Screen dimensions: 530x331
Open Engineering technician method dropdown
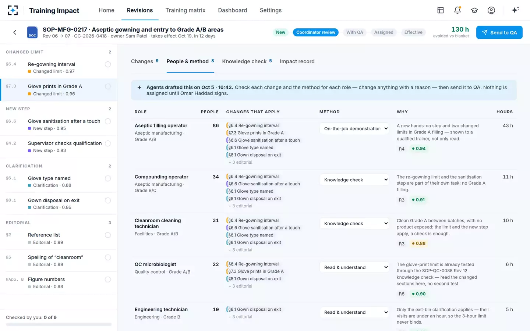(x=354, y=312)
